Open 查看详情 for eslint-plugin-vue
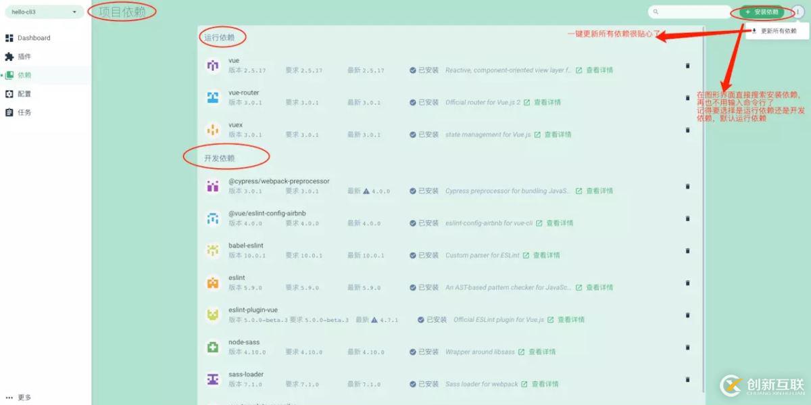This screenshot has height=405, width=811. [x=566, y=320]
